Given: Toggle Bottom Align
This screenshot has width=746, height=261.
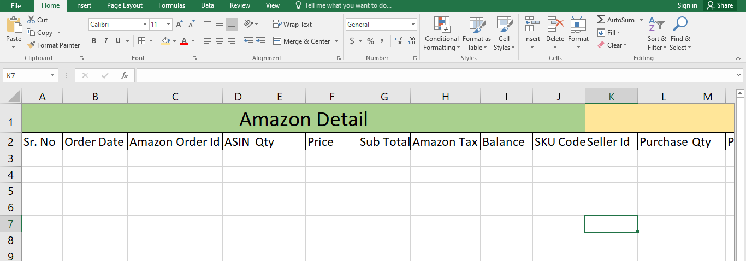Looking at the screenshot, I should tap(232, 24).
